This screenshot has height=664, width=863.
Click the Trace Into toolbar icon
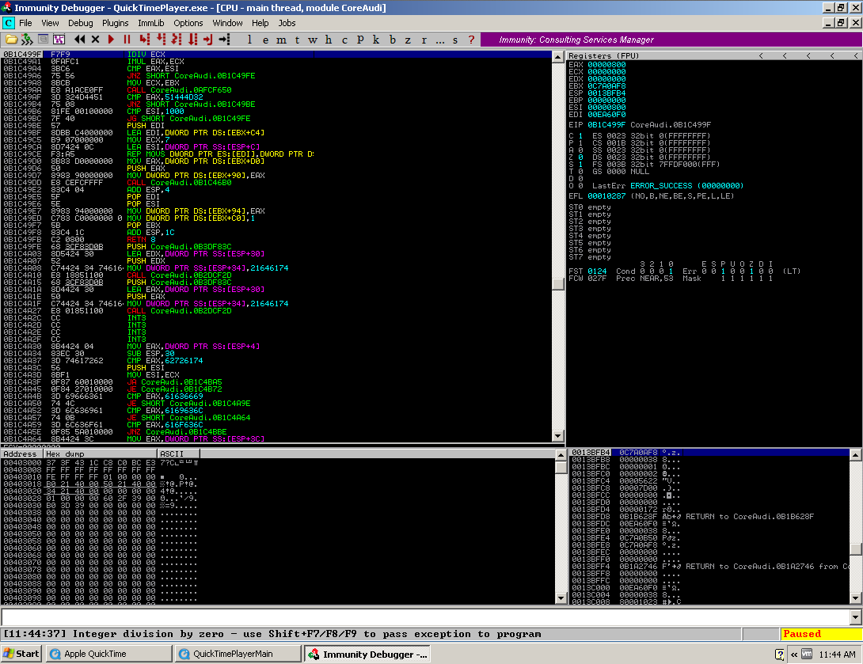click(177, 40)
